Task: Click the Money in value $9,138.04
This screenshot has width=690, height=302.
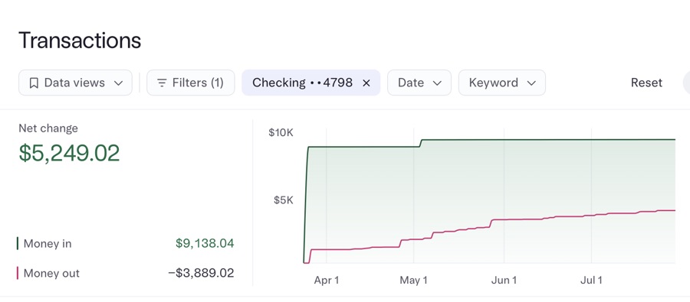Action: pyautogui.click(x=205, y=243)
